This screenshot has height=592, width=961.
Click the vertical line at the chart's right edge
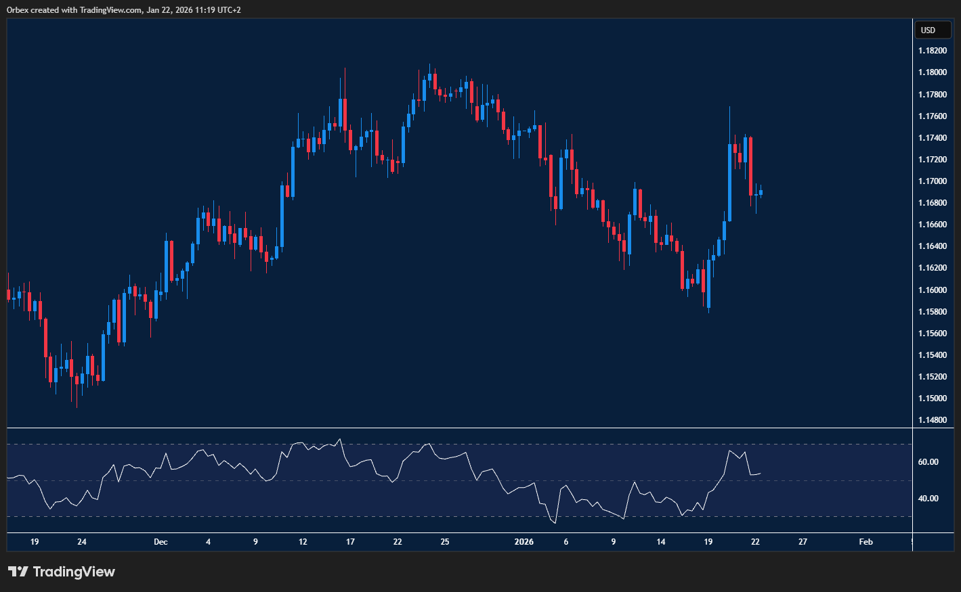point(914,271)
